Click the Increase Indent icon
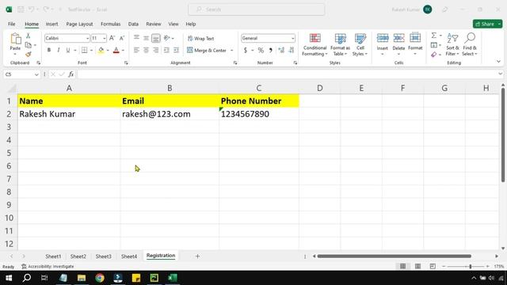 (176, 50)
